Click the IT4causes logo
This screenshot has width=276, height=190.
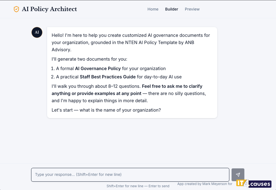pyautogui.click(x=254, y=184)
